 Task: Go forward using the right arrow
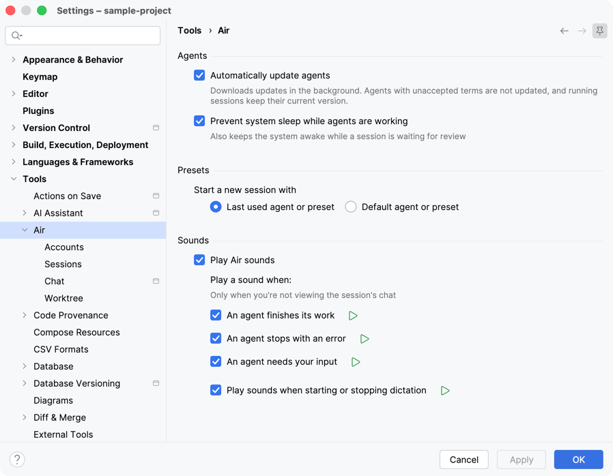tap(582, 31)
